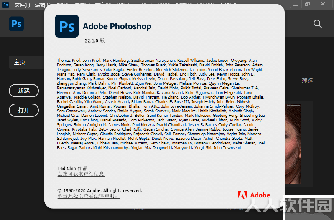Click the 打开 button
The image size is (334, 220).
24,110
